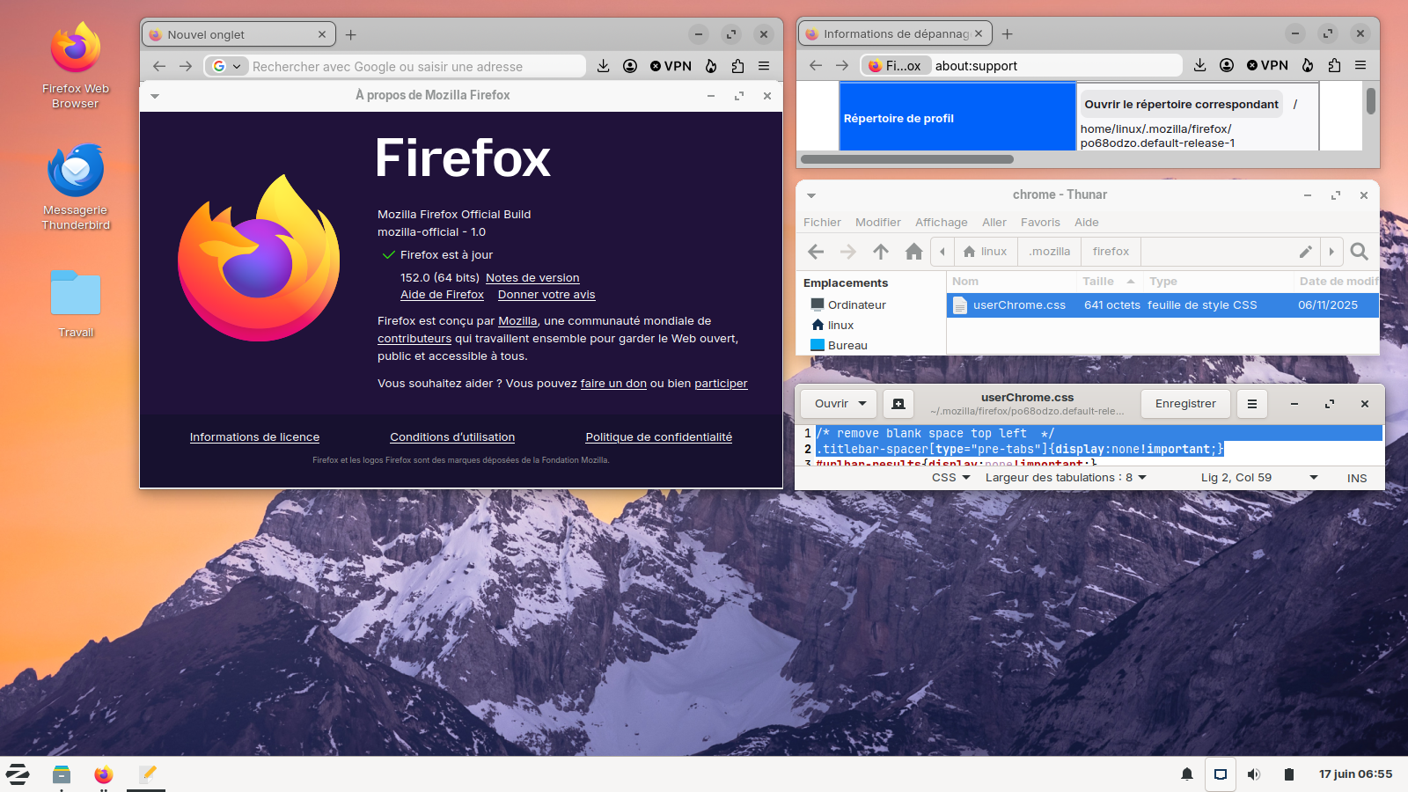
Task: Open extensions in the Nouvel onglet Firefox window
Action: click(737, 66)
